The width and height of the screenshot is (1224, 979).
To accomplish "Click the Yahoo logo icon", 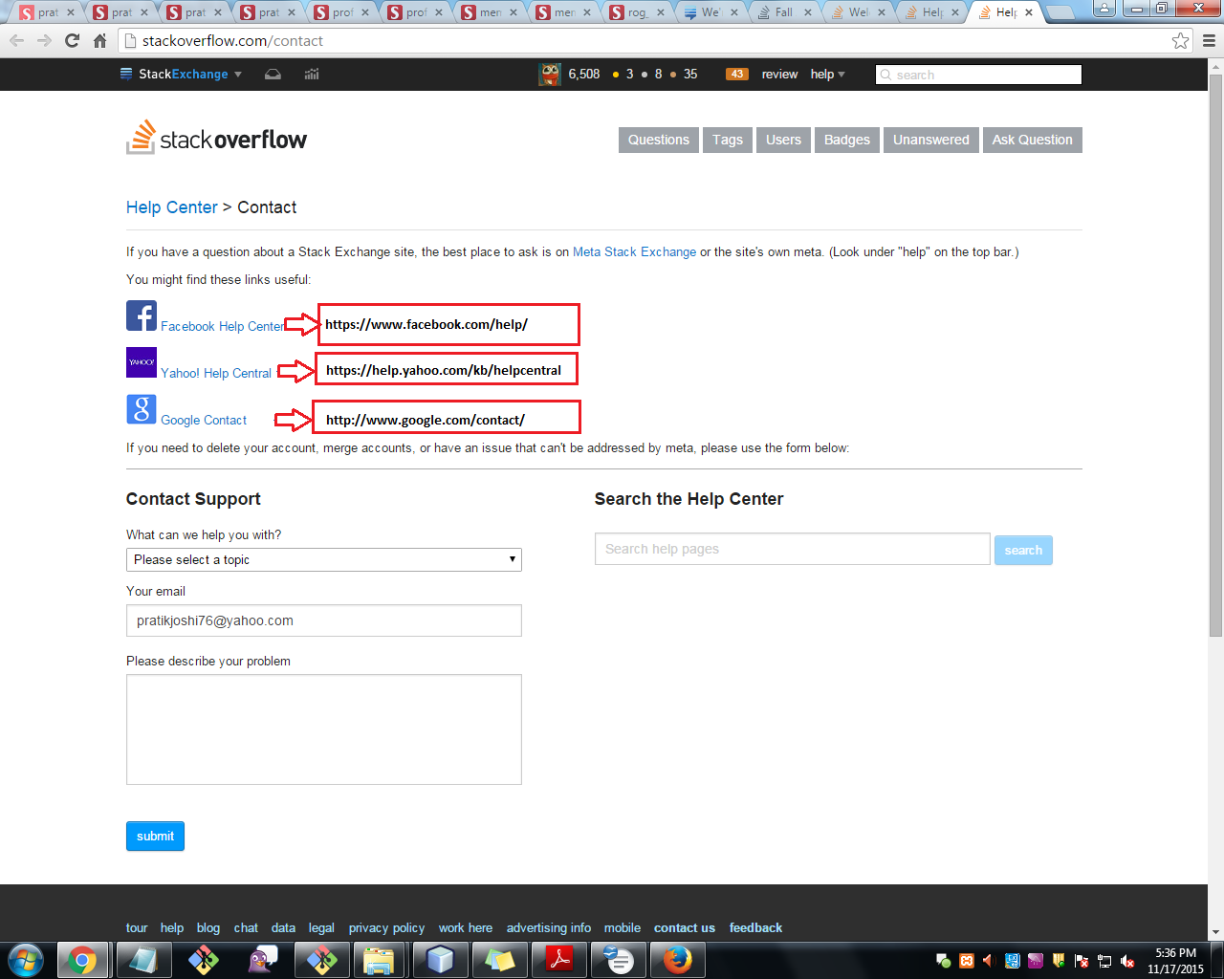I will click(142, 362).
